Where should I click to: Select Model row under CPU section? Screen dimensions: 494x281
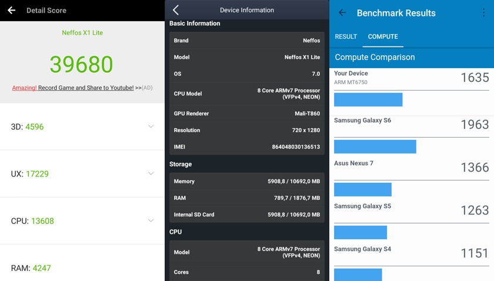(x=247, y=252)
